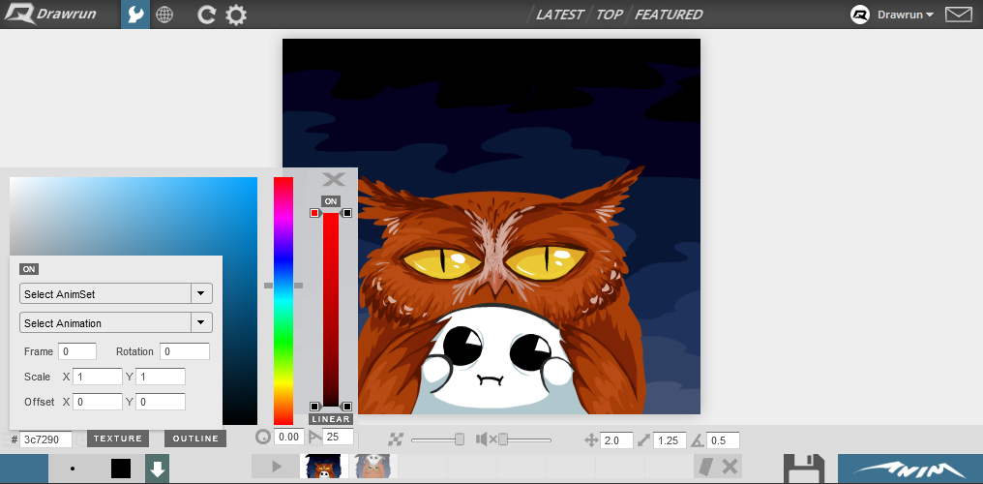This screenshot has height=484, width=983.
Task: Click the Scale Y input field
Action: (x=161, y=377)
